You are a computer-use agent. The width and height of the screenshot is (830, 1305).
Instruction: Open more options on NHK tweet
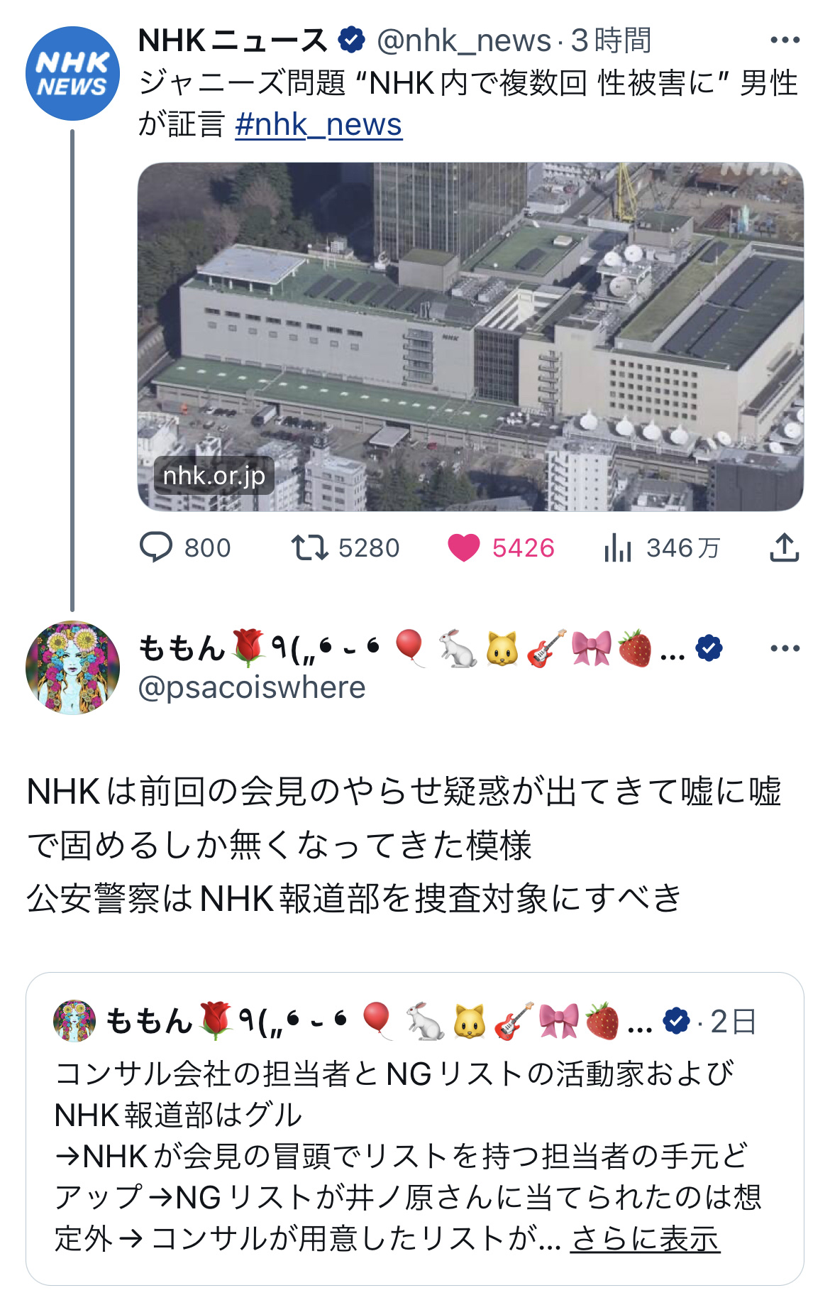[785, 40]
